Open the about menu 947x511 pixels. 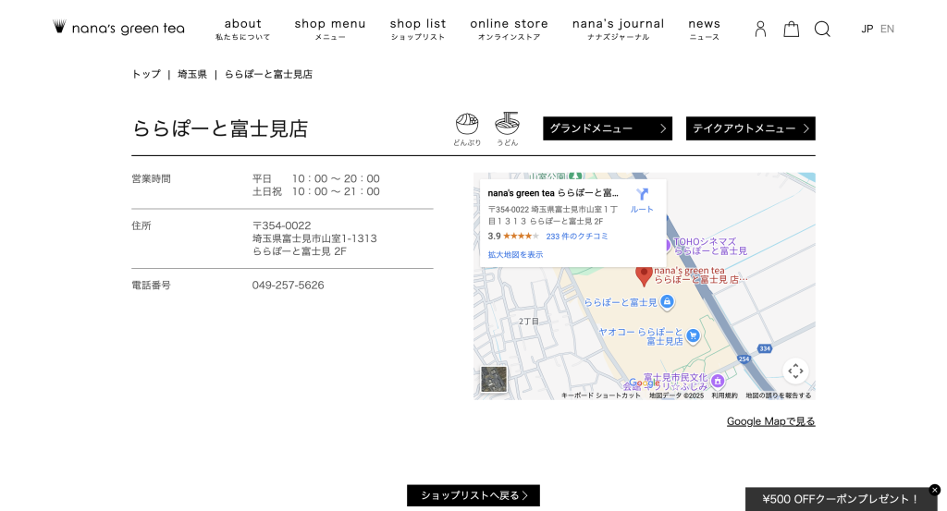tap(243, 29)
